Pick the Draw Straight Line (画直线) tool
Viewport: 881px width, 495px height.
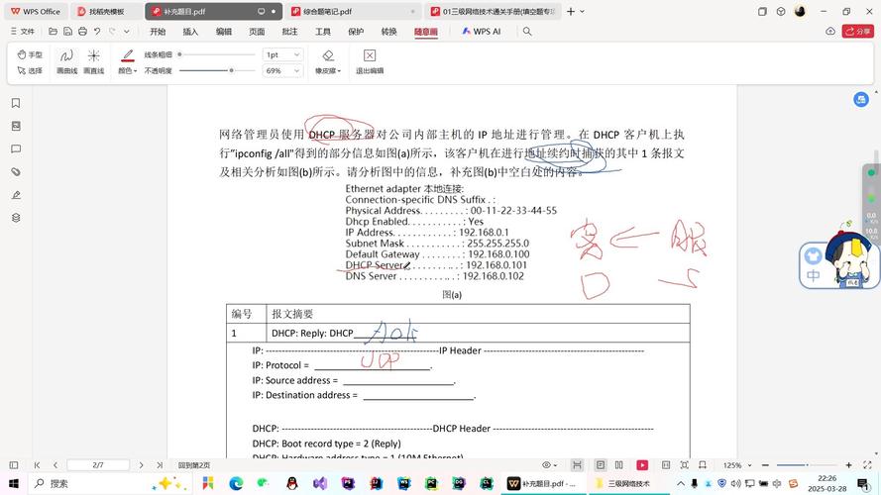click(94, 61)
